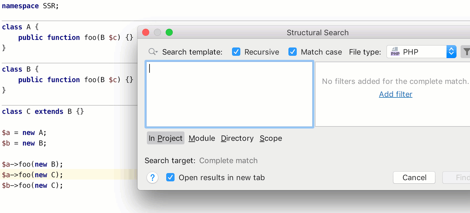Close the Structural Search dialog
Viewport: 470px width, 213px height.
tap(146, 32)
